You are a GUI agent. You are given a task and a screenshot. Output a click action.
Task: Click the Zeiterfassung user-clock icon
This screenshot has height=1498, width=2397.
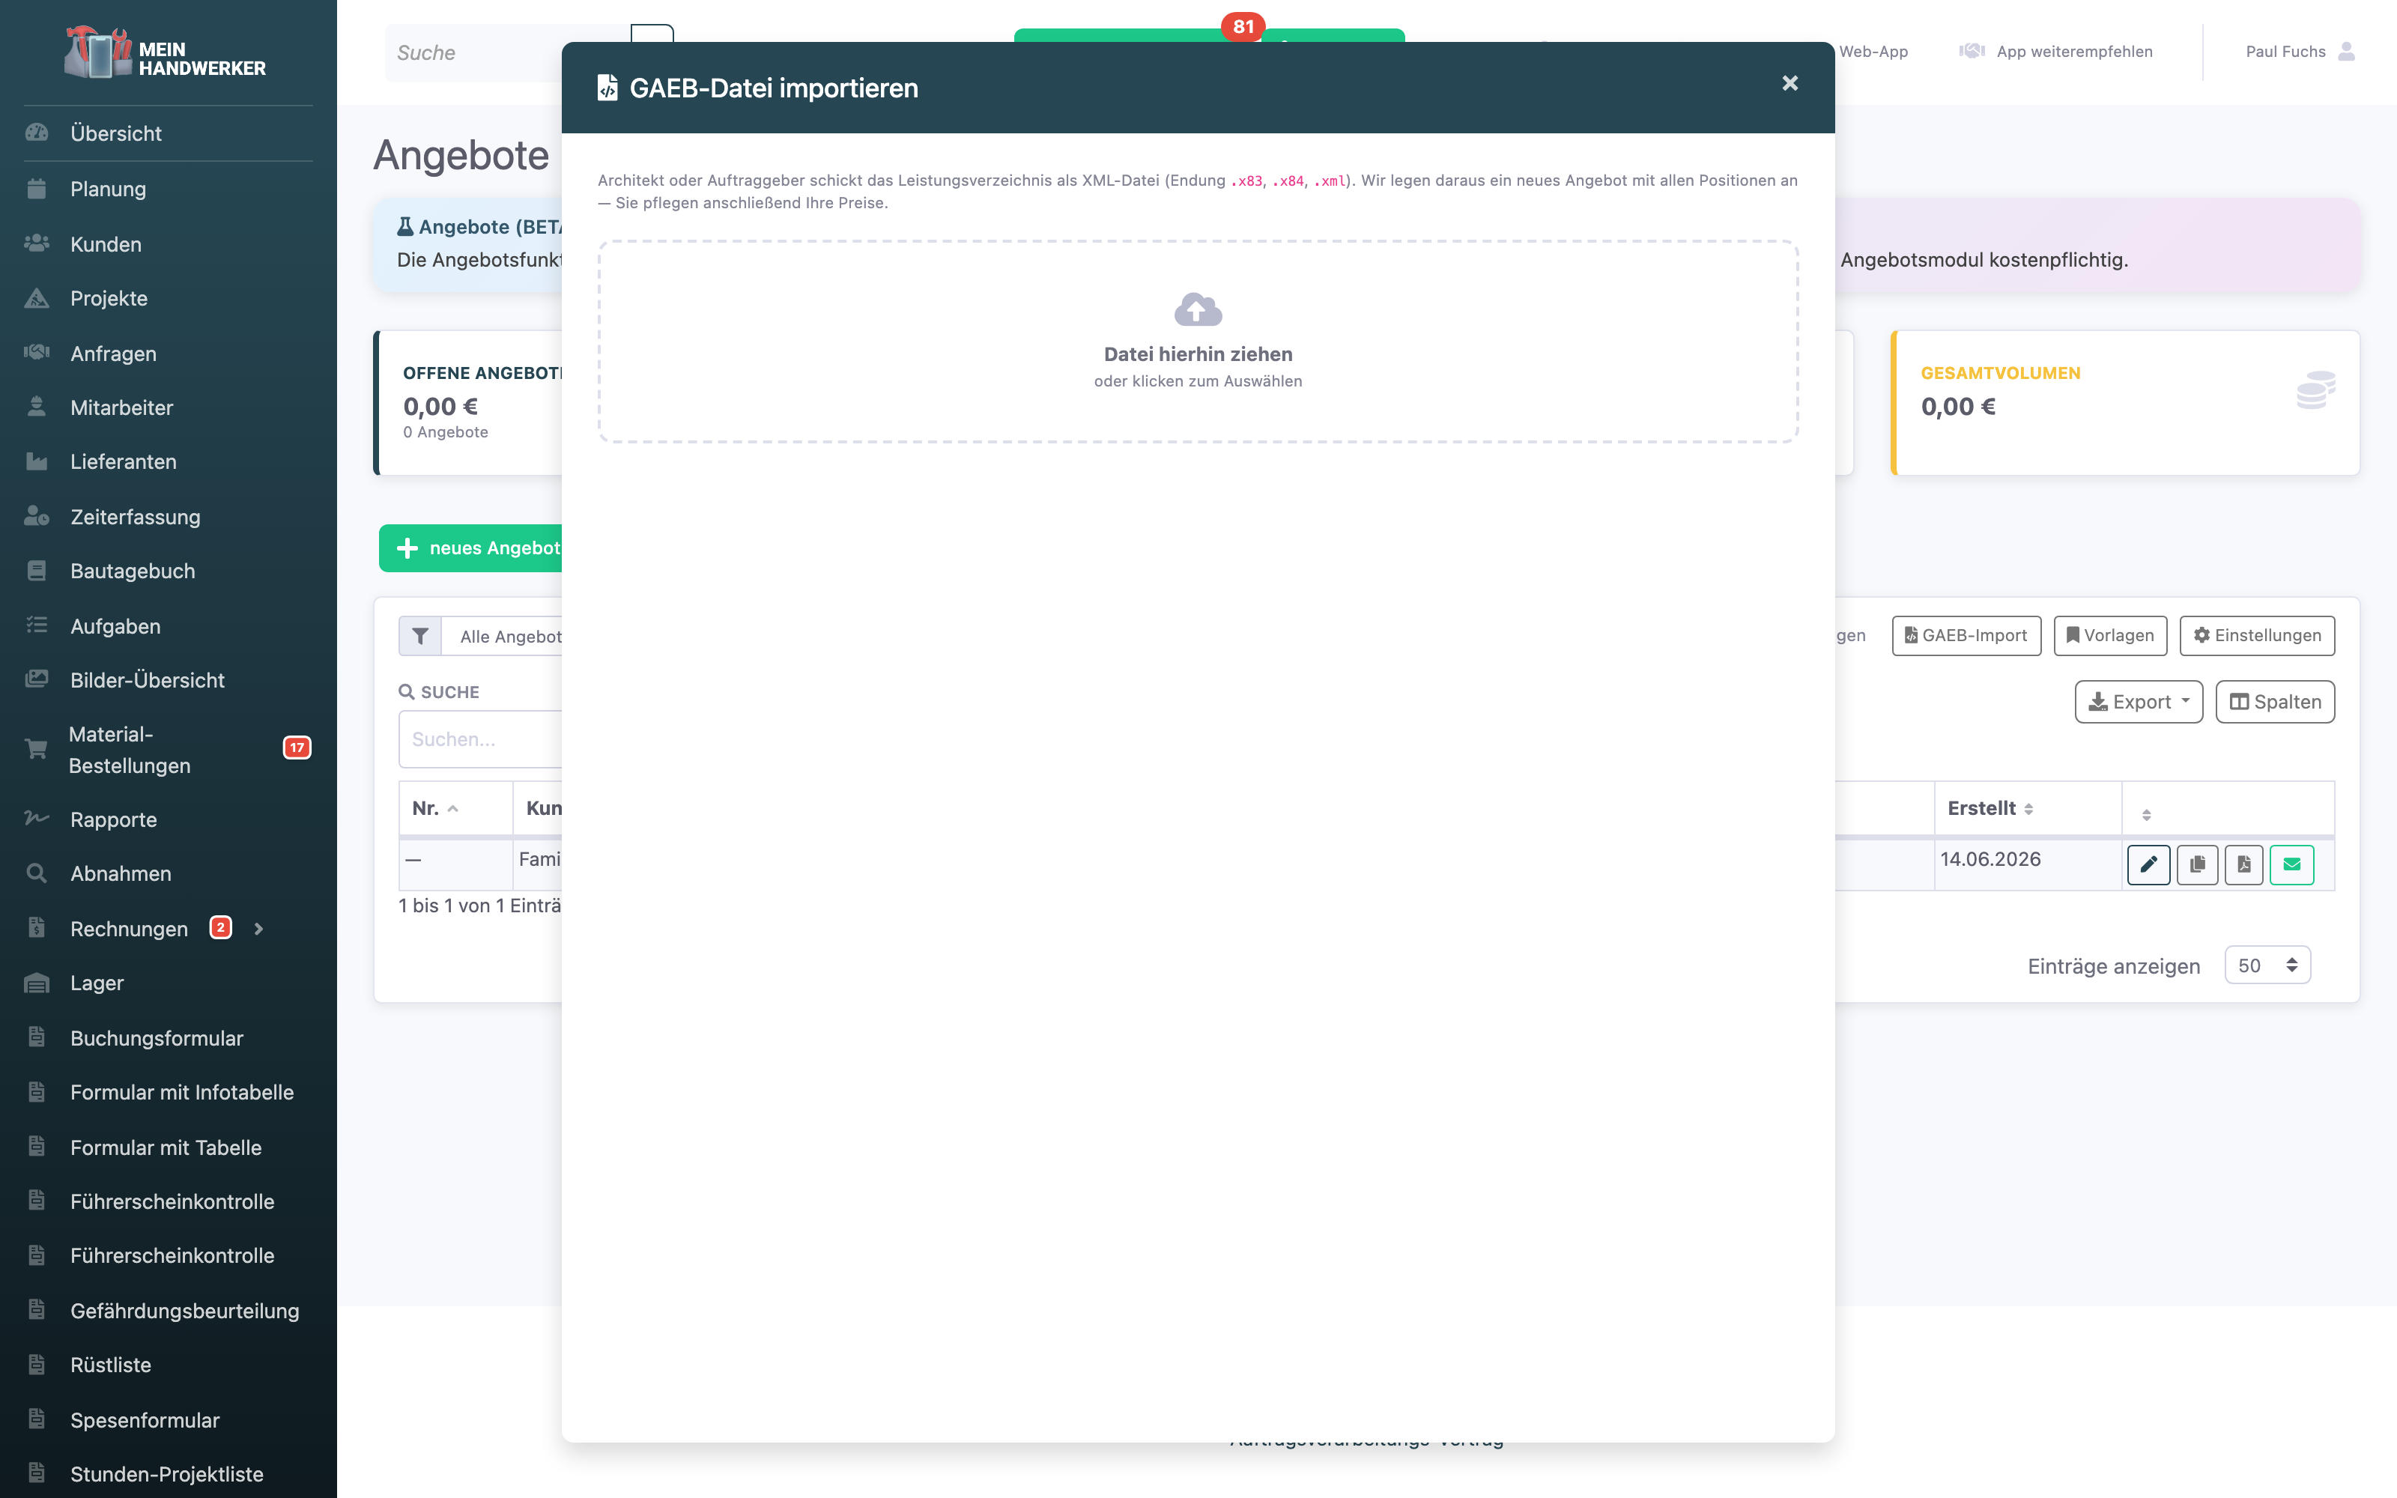click(37, 516)
